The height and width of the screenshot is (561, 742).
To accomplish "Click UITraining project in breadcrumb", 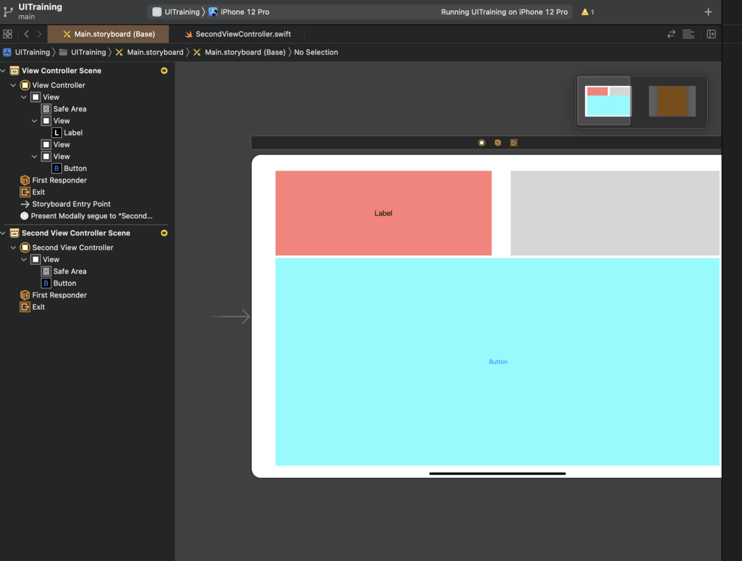I will click(x=27, y=53).
